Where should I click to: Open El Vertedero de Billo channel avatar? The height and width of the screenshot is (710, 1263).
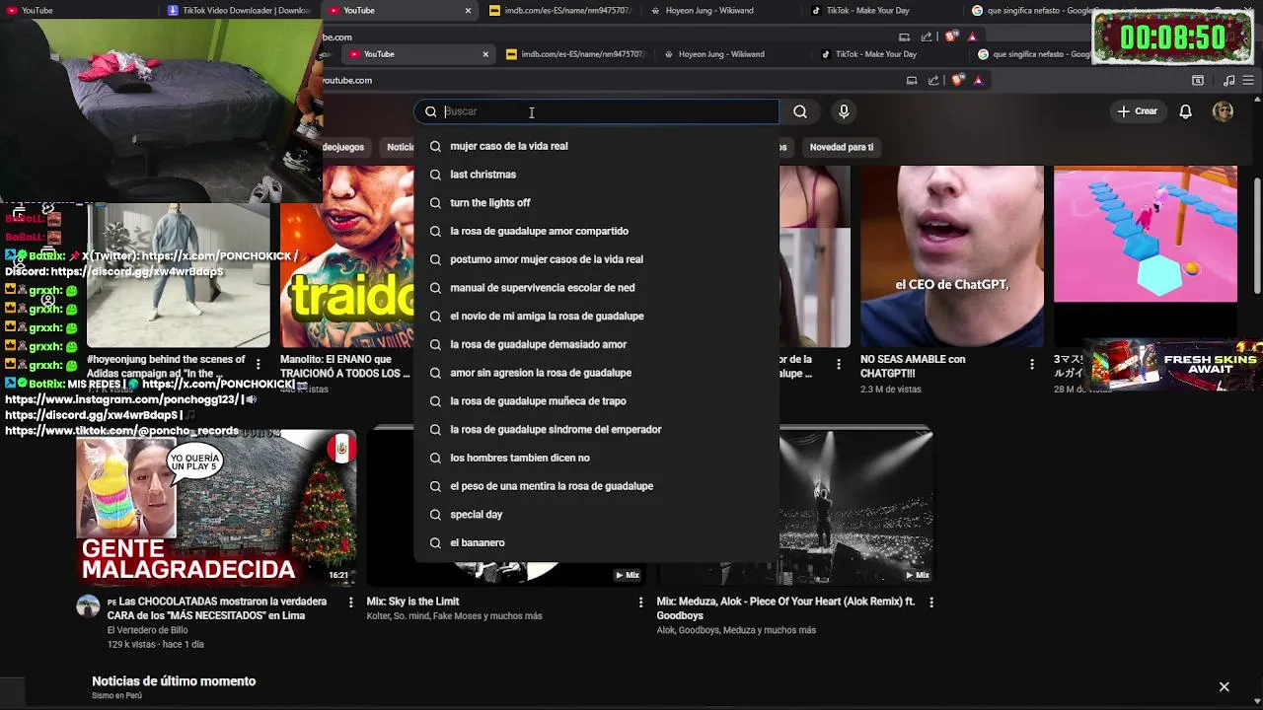(89, 606)
